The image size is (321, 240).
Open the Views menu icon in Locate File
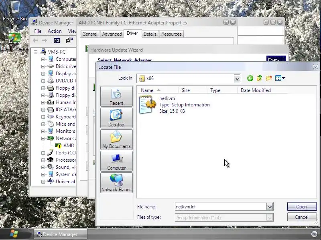(x=280, y=78)
